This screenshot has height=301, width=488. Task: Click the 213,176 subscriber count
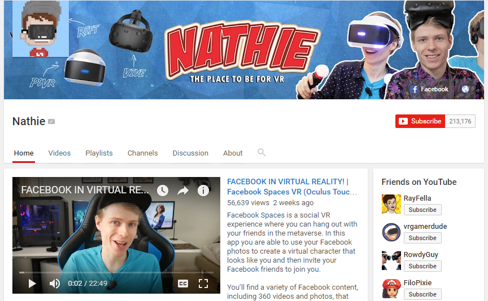[x=460, y=121]
